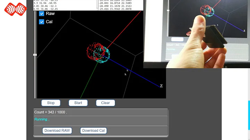Click the calibrated row -29.416 15.9542 21.0078
Image resolution: width=250 pixels, height=140 pixels.
coord(115,9)
